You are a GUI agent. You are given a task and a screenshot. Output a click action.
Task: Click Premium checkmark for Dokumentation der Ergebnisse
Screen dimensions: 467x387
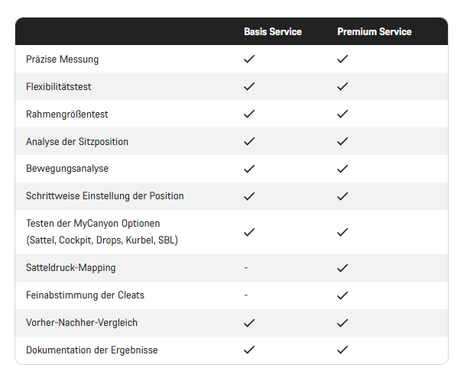(x=342, y=350)
